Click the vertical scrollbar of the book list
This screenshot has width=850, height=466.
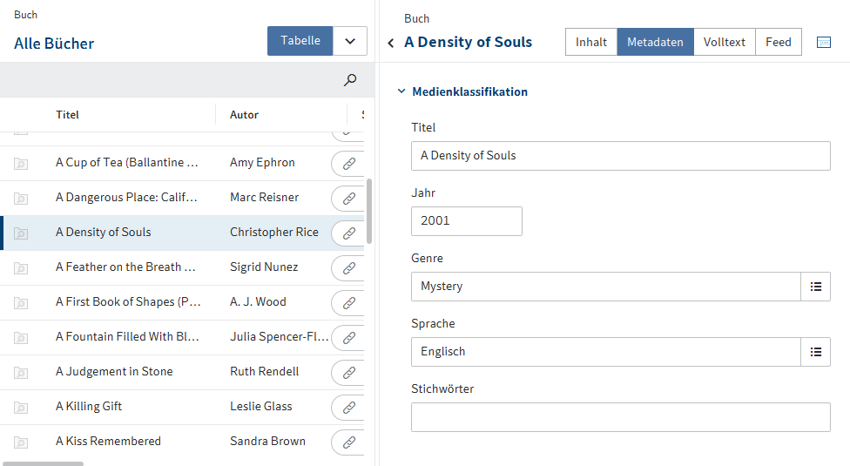point(369,212)
